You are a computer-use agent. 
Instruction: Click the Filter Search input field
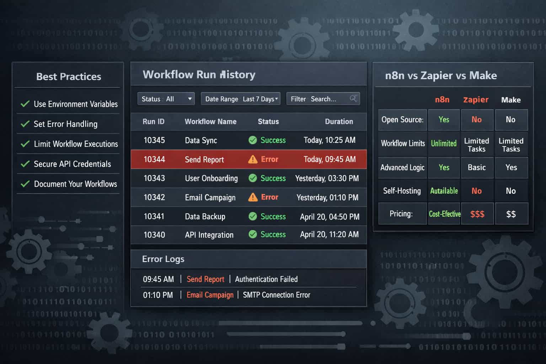(x=323, y=99)
